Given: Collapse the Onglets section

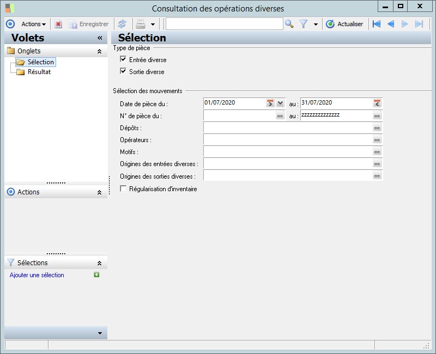Looking at the screenshot, I should tap(99, 51).
